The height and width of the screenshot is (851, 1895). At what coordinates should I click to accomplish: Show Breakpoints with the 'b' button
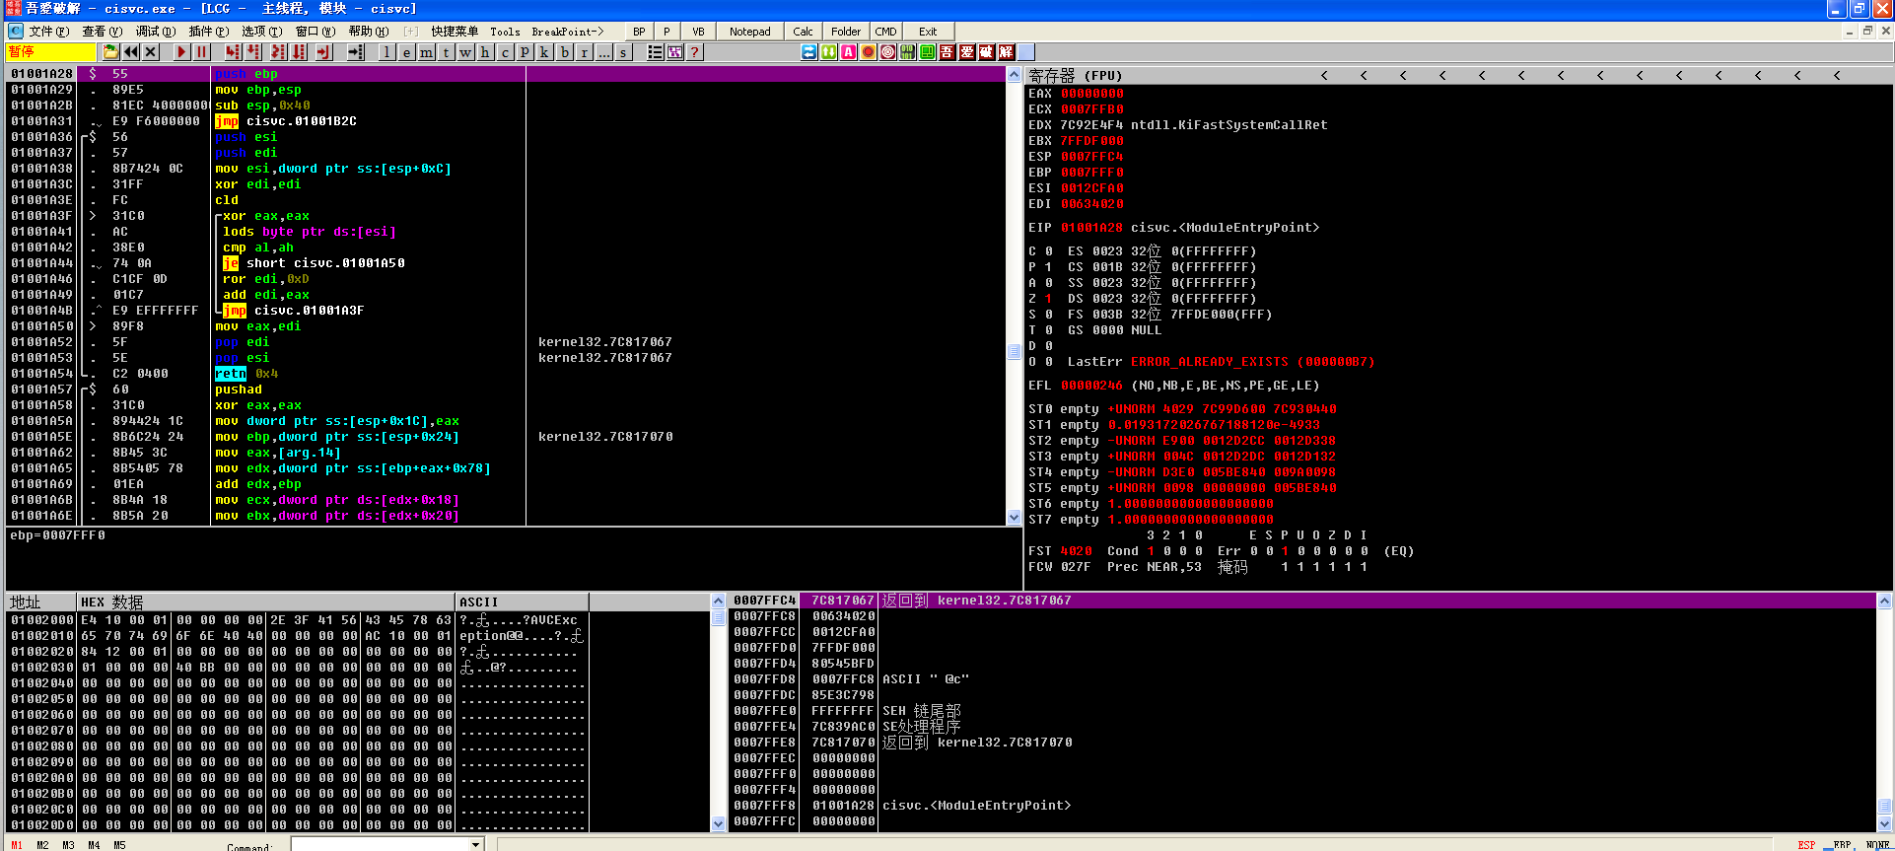[565, 52]
